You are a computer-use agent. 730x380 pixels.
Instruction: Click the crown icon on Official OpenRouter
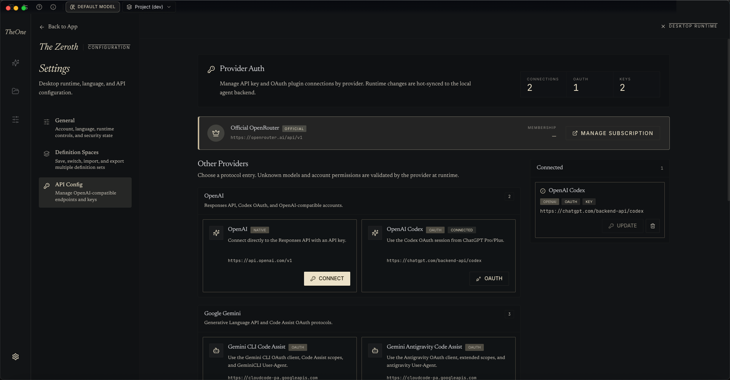click(x=216, y=133)
